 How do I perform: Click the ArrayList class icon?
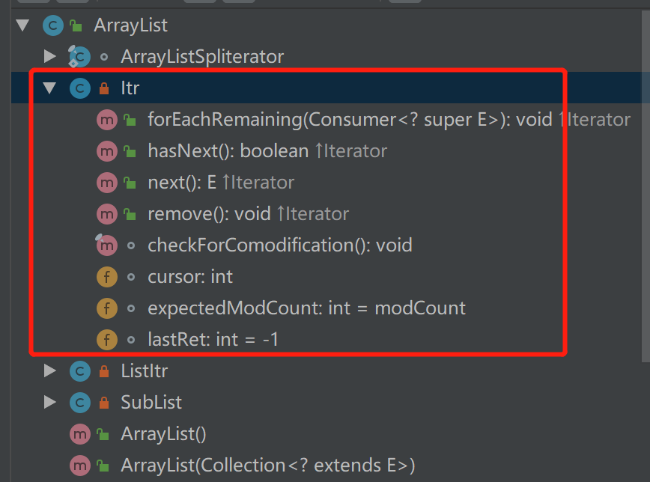click(52, 25)
